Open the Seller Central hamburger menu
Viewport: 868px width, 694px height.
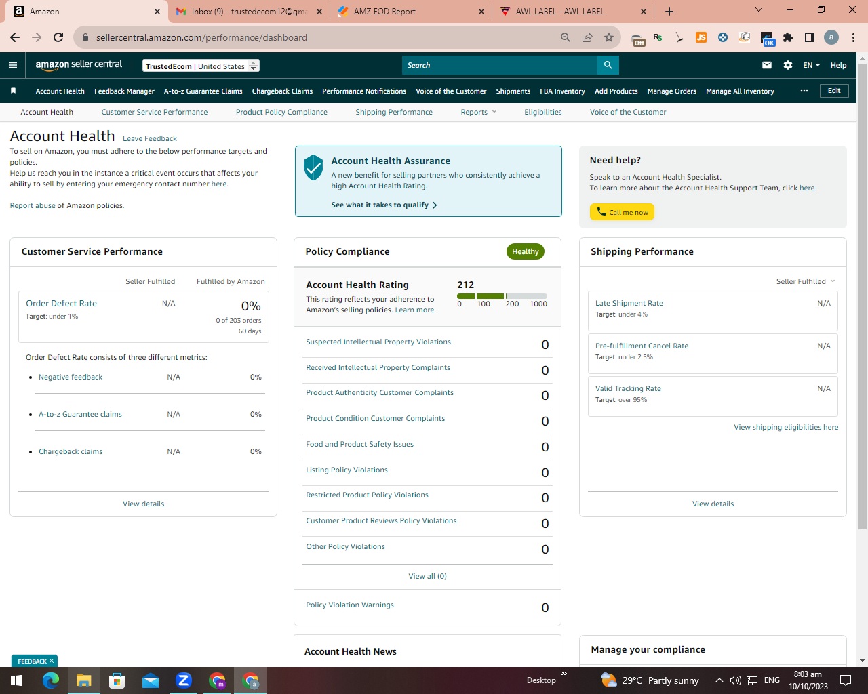pos(13,65)
